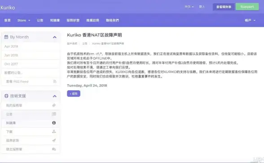Click the list icon in the sidebar 公告 row
This screenshot has width=264, height=163.
click(54, 114)
